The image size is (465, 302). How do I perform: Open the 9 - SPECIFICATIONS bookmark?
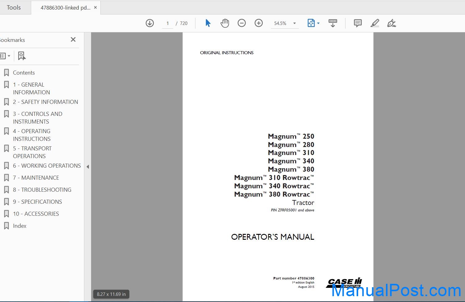click(37, 202)
